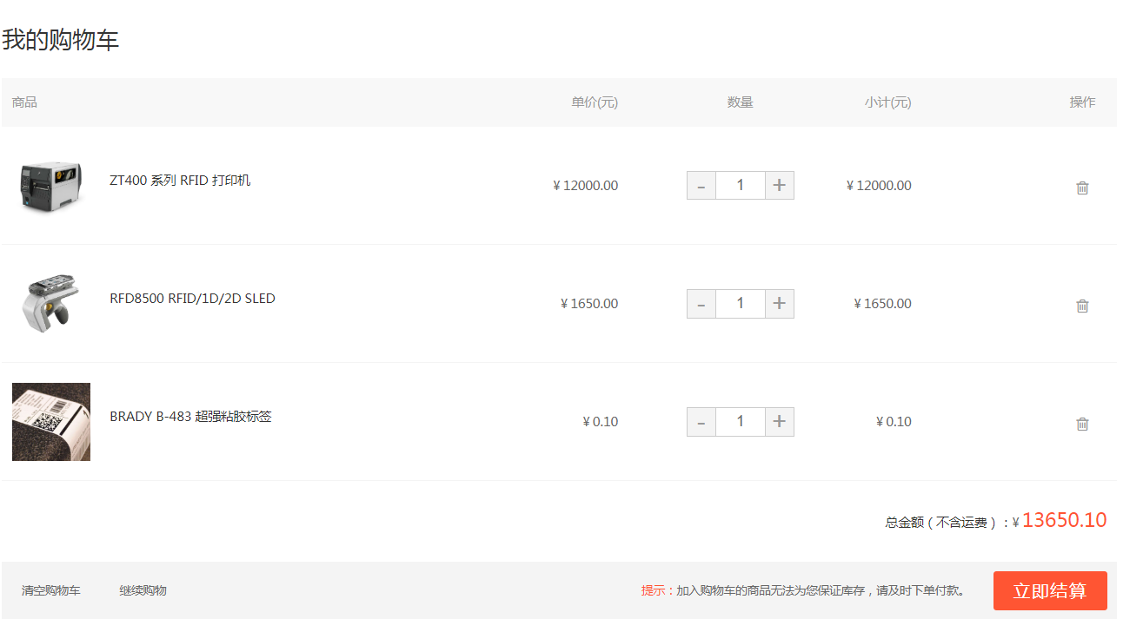
Task: Click the BRADY B-483 unit price ¥ 0.10
Action: point(601,422)
